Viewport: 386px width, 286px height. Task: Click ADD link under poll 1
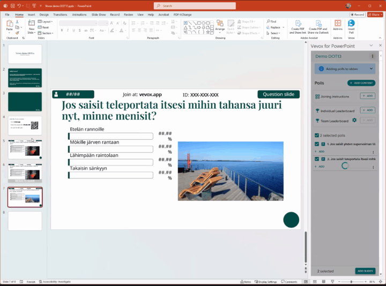(320, 152)
